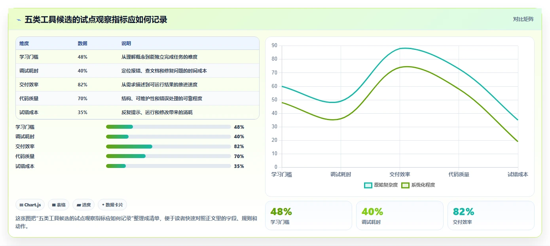Click the 交付效率 82% progress bar
This screenshot has width=550, height=246.
tap(168, 147)
